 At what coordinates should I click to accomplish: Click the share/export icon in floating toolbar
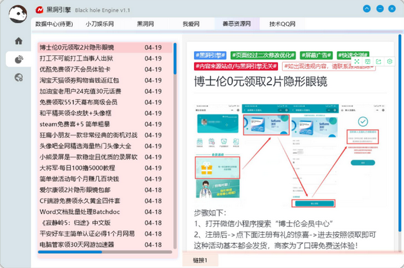(x=378, y=61)
